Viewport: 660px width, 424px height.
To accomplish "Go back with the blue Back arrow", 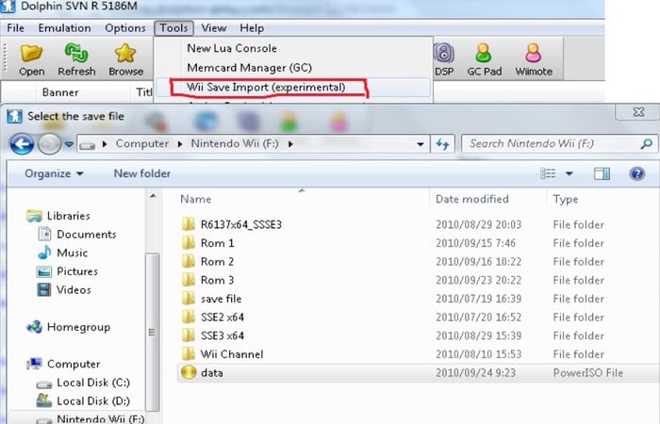I will click(x=22, y=144).
